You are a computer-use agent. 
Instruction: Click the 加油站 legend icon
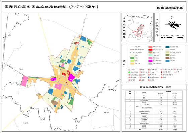(140, 77)
